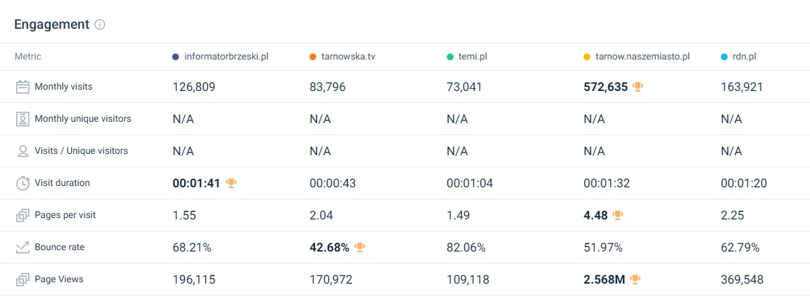Click the trophy next to 572,635 visits
This screenshot has height=299, width=810.
638,86
